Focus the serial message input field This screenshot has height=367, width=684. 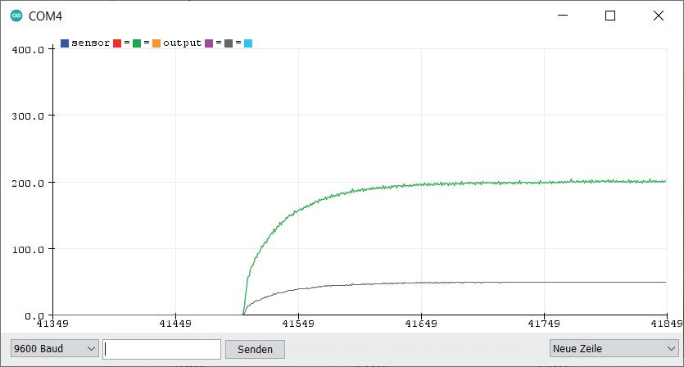coord(162,349)
